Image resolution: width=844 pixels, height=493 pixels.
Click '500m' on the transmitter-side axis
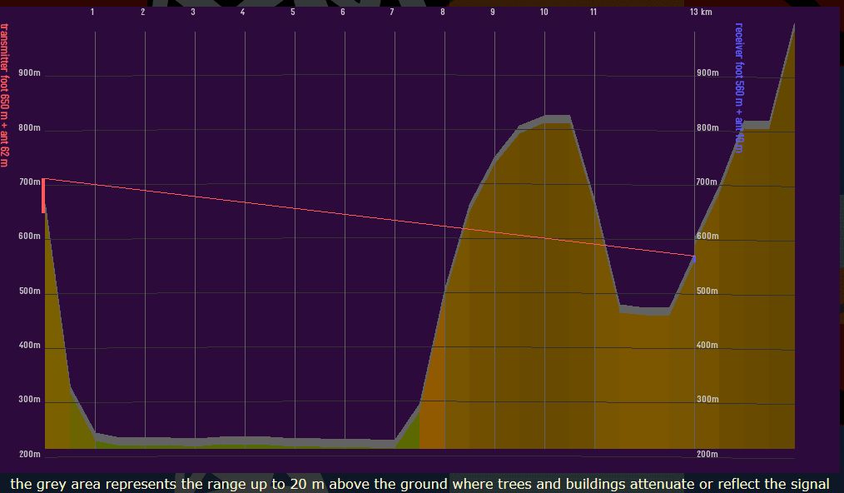[30, 291]
